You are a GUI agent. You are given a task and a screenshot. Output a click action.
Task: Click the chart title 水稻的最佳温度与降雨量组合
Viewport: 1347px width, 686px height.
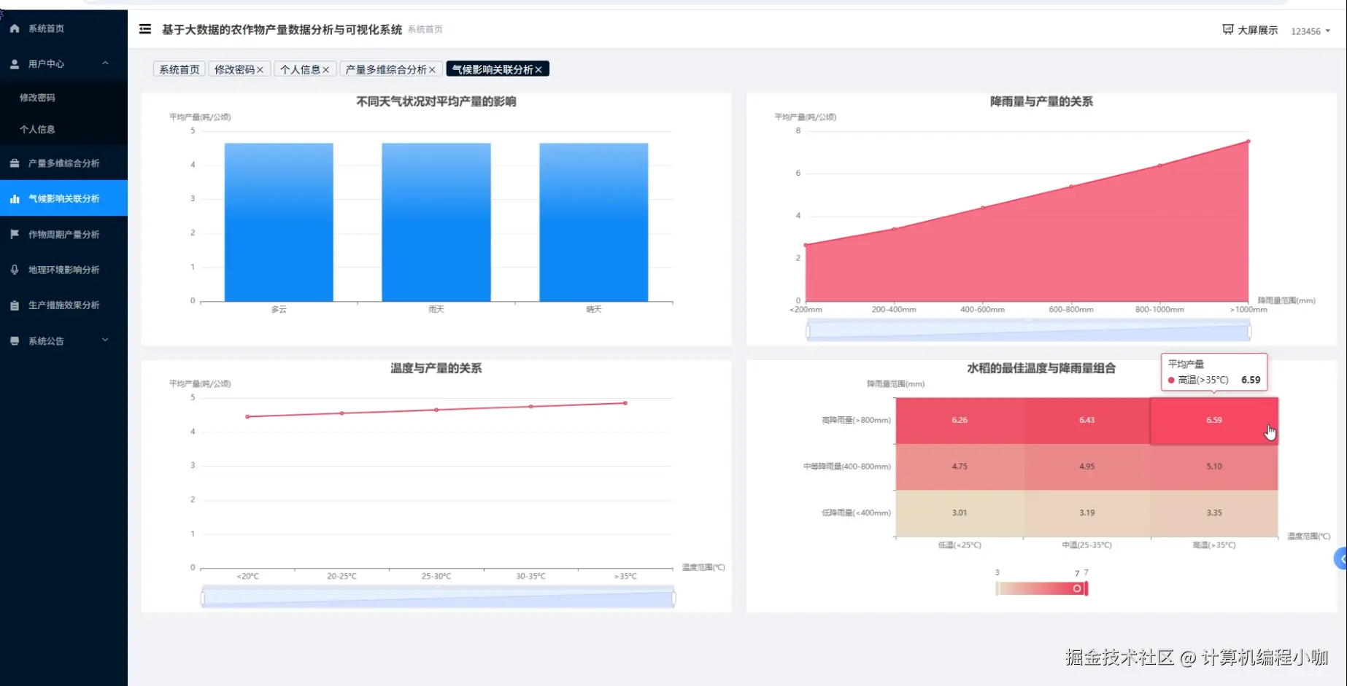point(1041,368)
